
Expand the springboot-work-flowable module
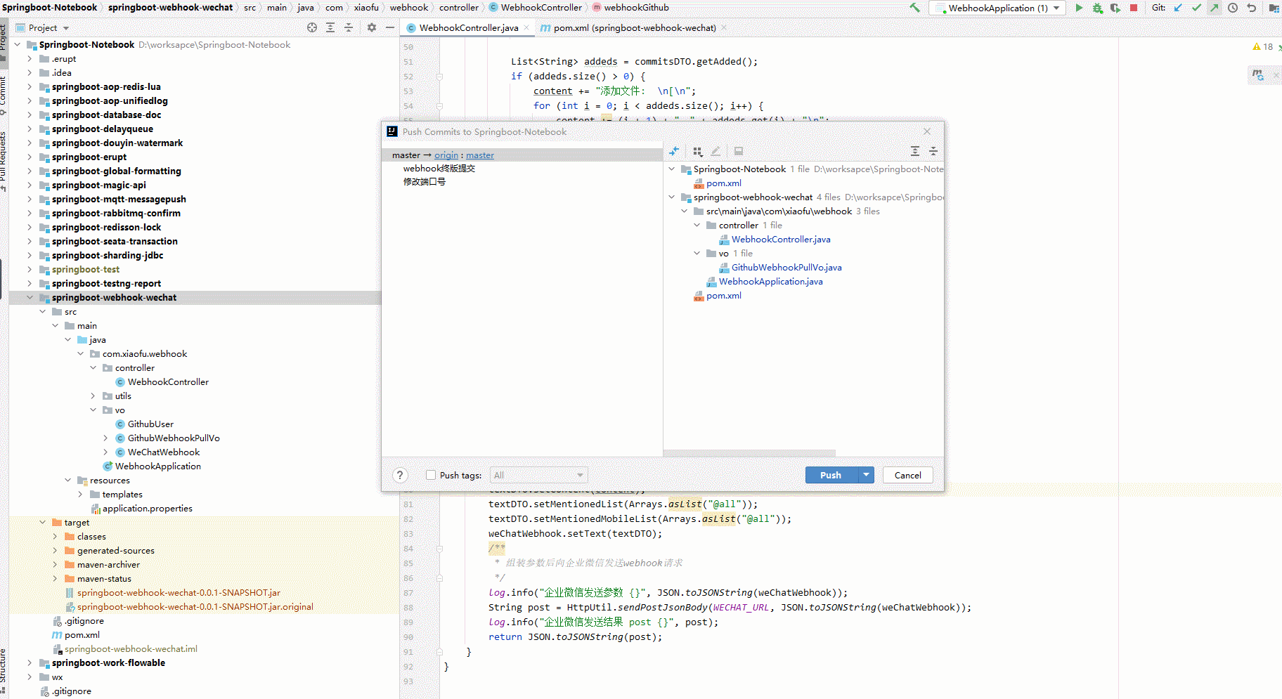click(x=30, y=663)
